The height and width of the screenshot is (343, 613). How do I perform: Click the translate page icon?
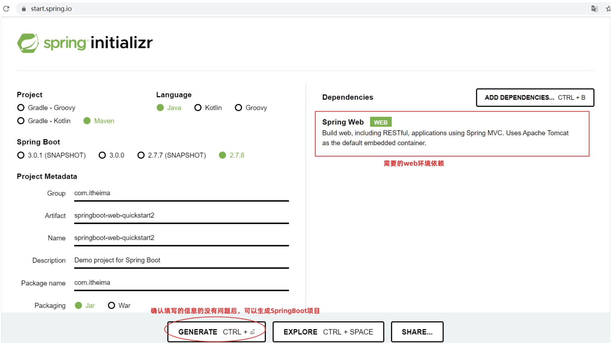coord(594,9)
